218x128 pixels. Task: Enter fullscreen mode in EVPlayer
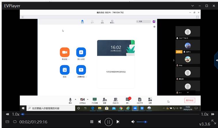click(213, 122)
